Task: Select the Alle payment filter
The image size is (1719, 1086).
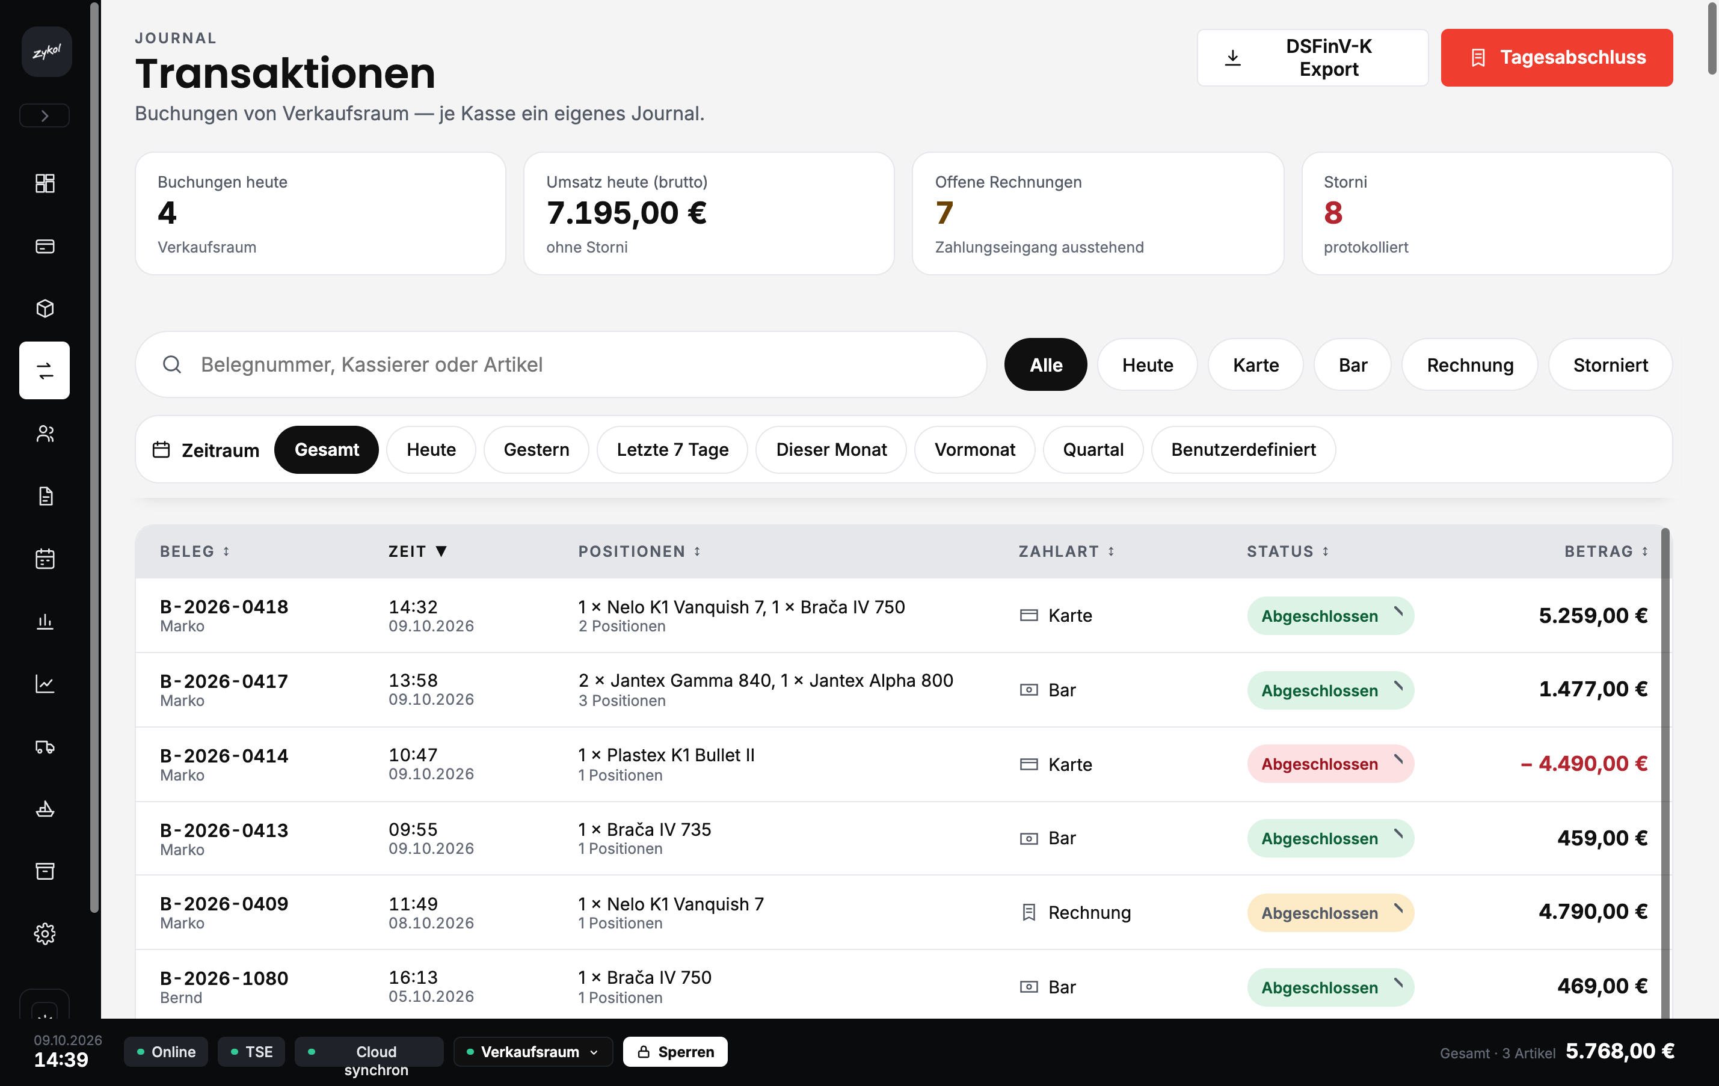Action: point(1045,364)
